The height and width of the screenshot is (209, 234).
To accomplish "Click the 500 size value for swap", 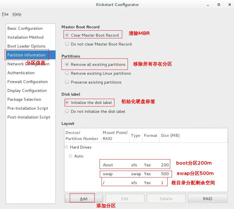I will (165, 174).
